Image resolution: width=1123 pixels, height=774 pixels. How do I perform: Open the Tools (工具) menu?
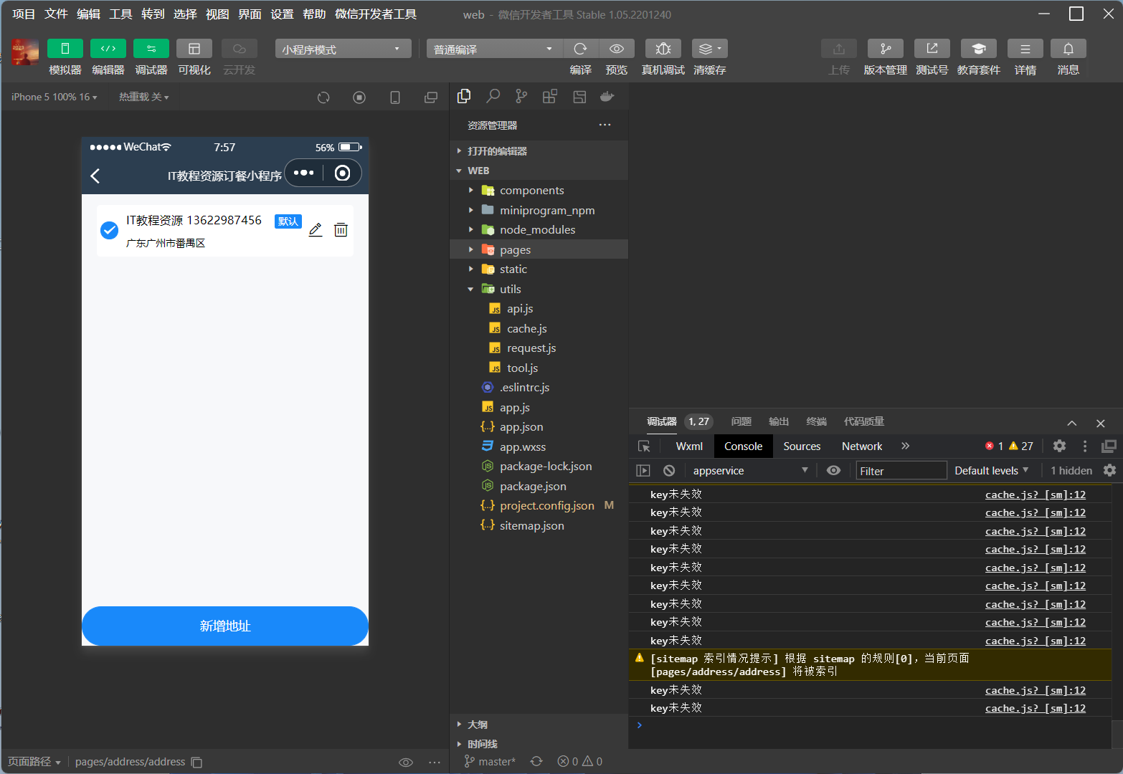click(120, 14)
